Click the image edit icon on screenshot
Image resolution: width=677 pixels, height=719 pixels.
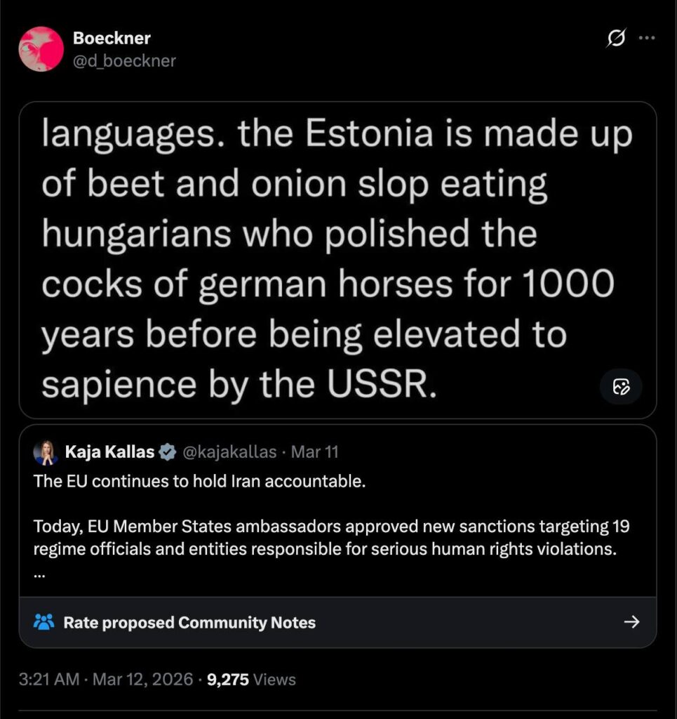[621, 386]
